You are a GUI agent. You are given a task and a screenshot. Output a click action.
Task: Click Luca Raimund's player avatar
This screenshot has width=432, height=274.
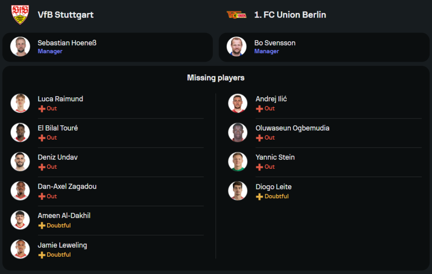point(20,103)
